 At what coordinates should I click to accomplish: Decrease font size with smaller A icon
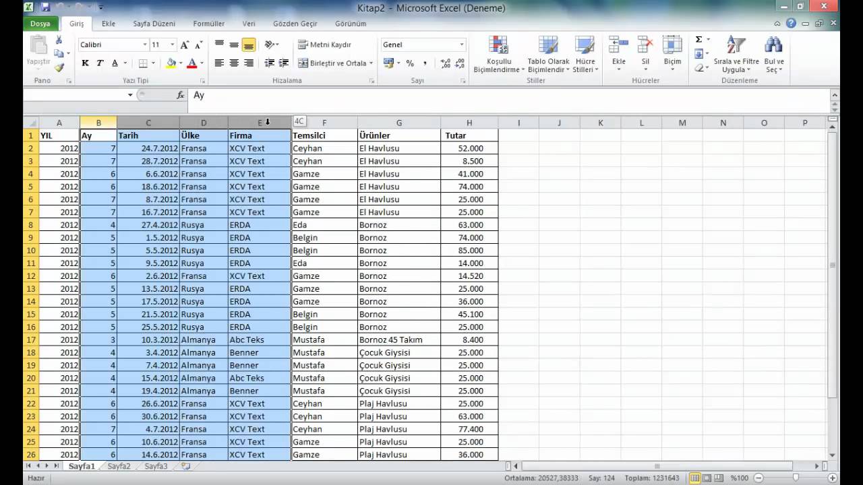click(x=198, y=44)
